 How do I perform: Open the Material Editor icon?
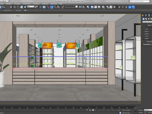pos(103,7)
